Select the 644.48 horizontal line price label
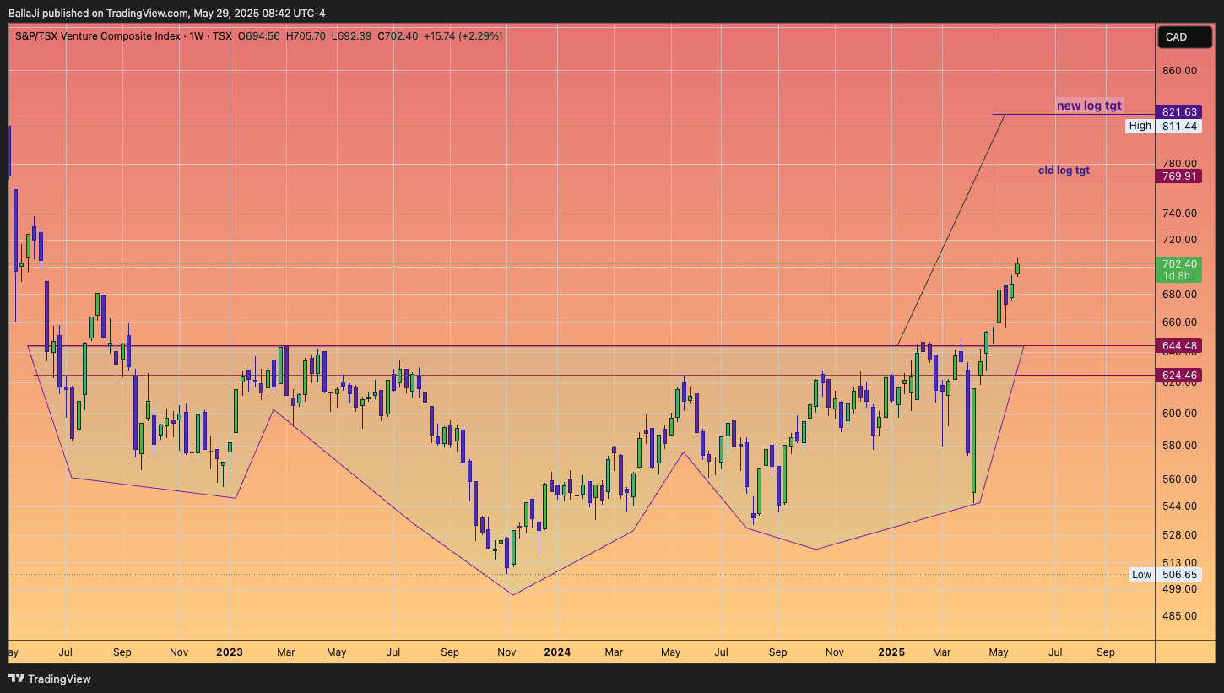1224x693 pixels. pyautogui.click(x=1179, y=346)
